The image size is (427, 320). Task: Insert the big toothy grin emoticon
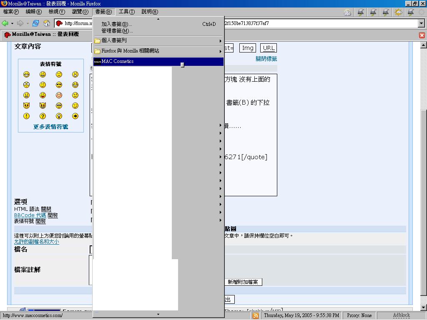26,74
